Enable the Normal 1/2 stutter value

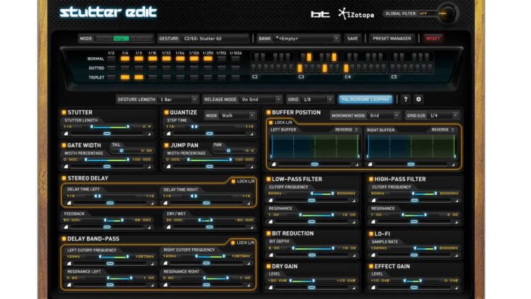(111, 59)
